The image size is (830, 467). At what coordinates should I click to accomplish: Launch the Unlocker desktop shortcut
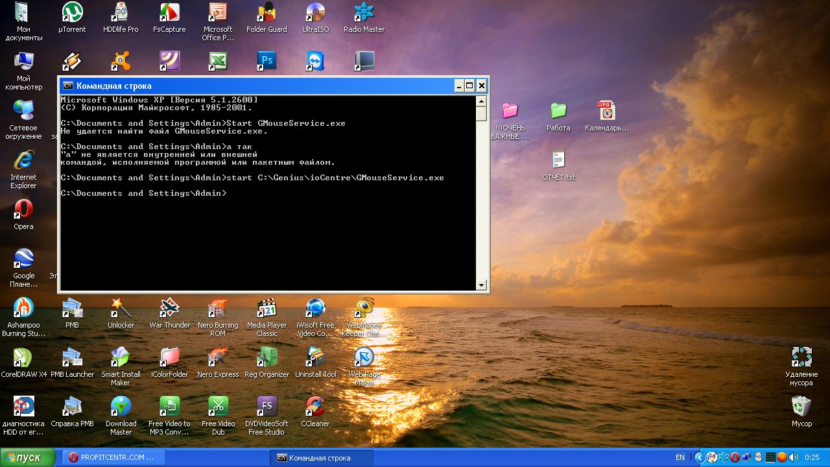click(121, 308)
